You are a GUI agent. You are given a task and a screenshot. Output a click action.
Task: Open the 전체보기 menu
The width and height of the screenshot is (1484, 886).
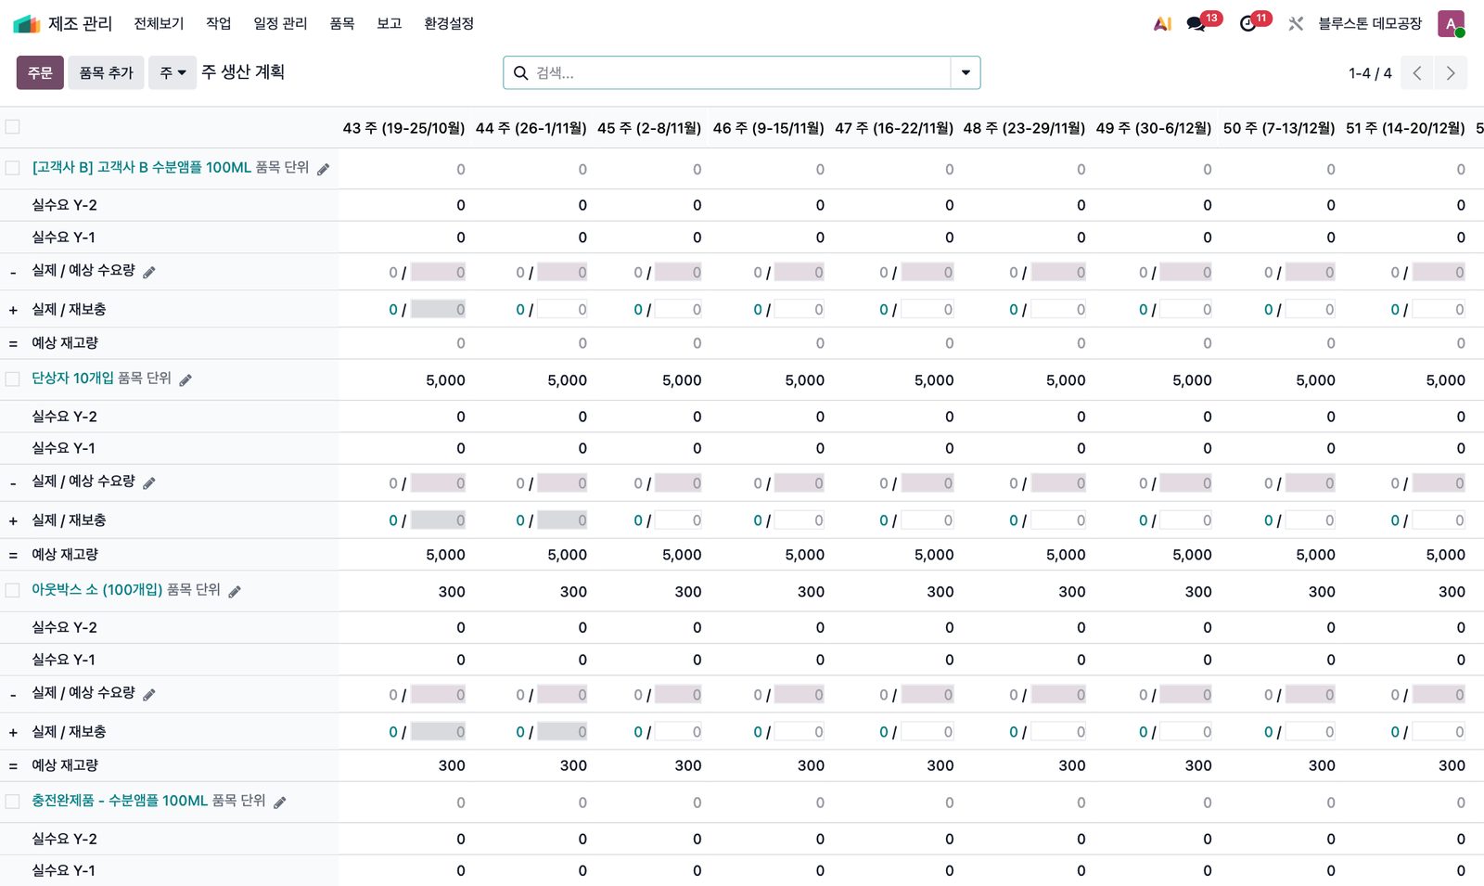pyautogui.click(x=159, y=23)
